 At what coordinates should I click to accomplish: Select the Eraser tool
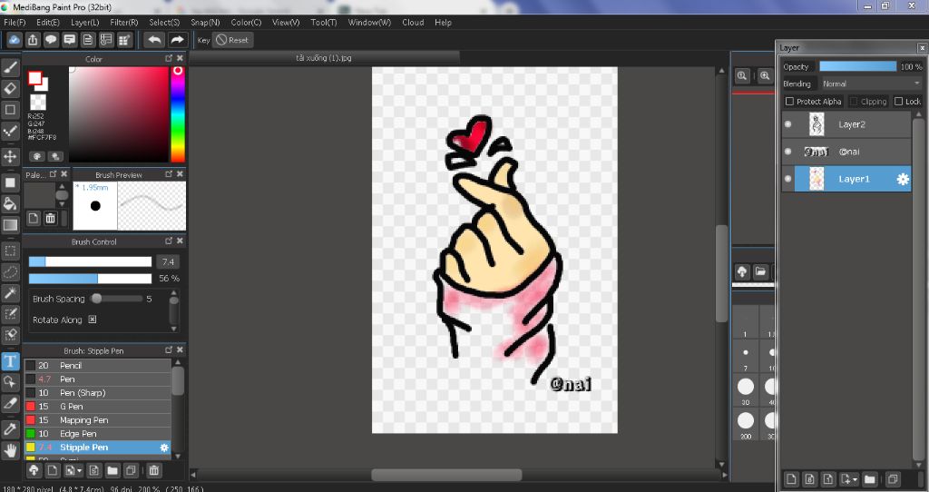(10, 88)
